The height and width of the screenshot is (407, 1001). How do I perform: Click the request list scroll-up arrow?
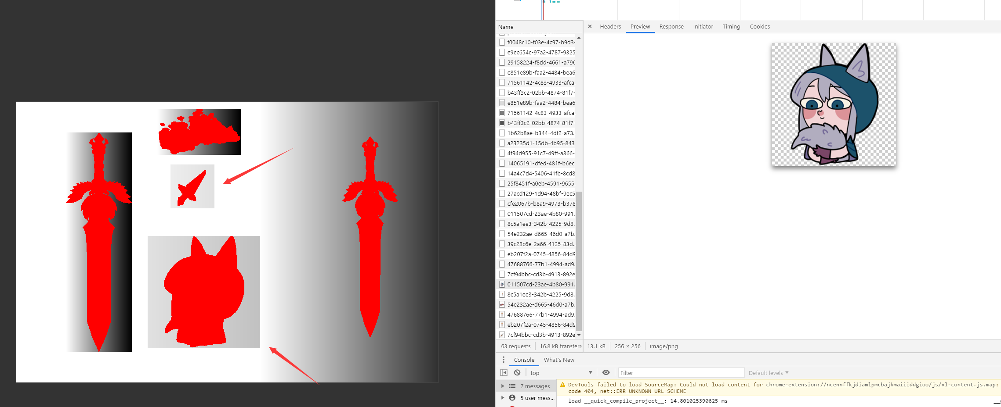point(579,38)
